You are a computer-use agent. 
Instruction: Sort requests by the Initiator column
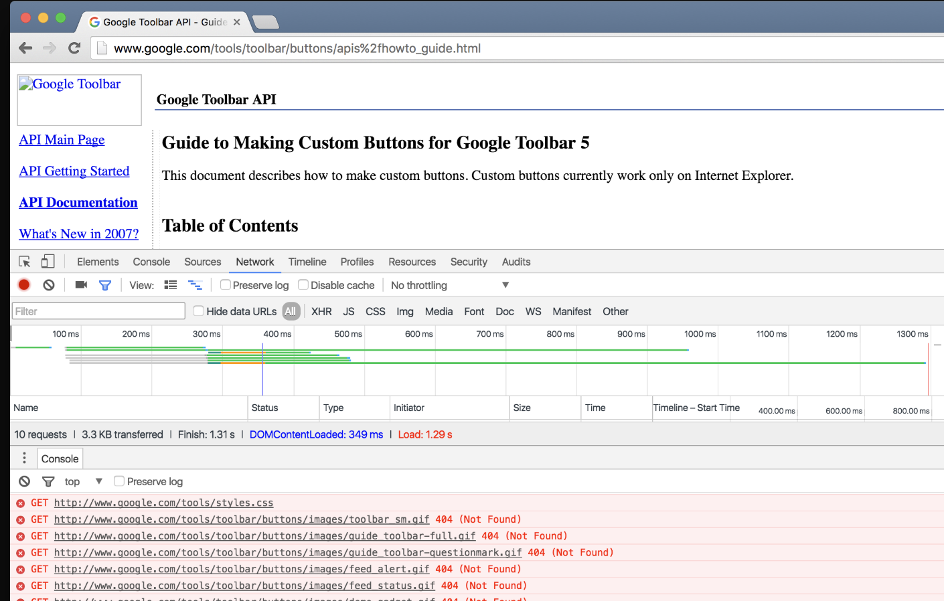coord(449,408)
